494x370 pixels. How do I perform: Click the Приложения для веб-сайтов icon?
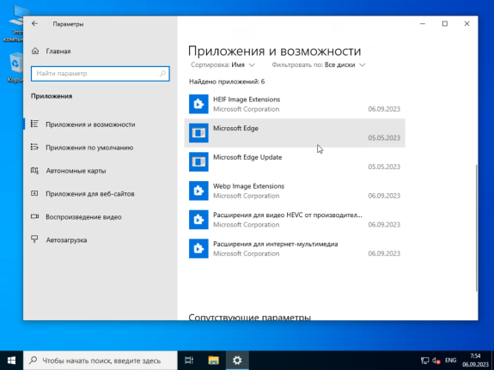click(34, 193)
